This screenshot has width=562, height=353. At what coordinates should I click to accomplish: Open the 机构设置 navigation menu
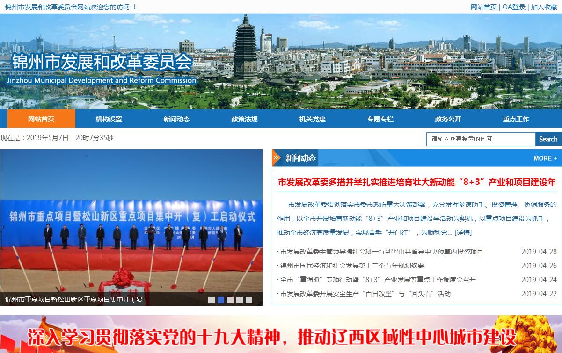(109, 119)
